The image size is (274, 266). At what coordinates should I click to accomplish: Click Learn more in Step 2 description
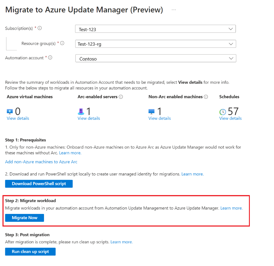click(230, 208)
